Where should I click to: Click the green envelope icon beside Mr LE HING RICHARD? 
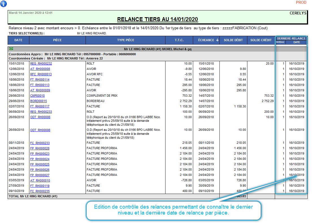[11, 49]
